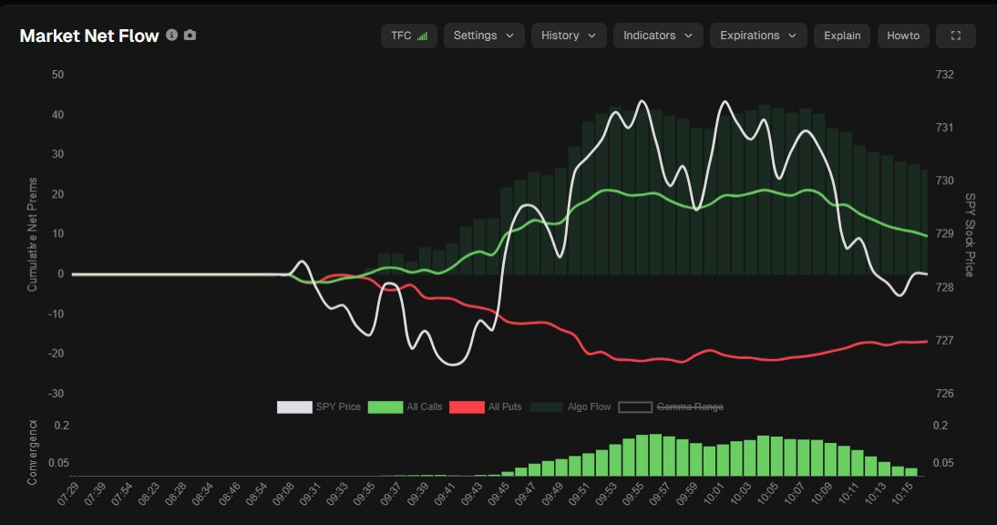Click the camera snapshot icon
997x525 pixels.
[190, 35]
